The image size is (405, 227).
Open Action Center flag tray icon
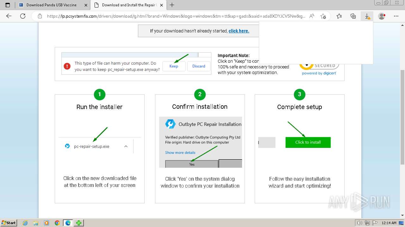click(x=375, y=223)
